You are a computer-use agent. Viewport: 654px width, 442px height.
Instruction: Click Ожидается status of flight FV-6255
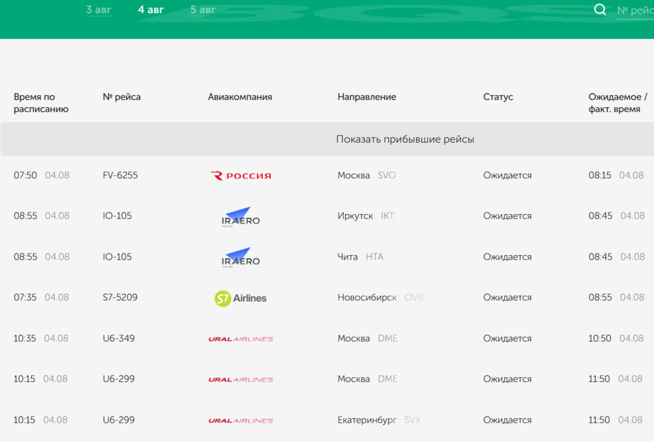(507, 175)
